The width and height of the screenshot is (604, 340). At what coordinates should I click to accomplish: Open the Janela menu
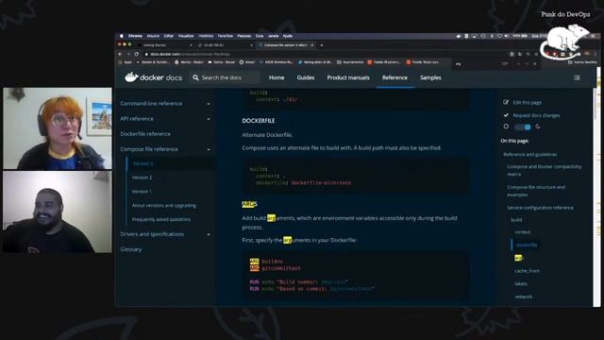(273, 36)
